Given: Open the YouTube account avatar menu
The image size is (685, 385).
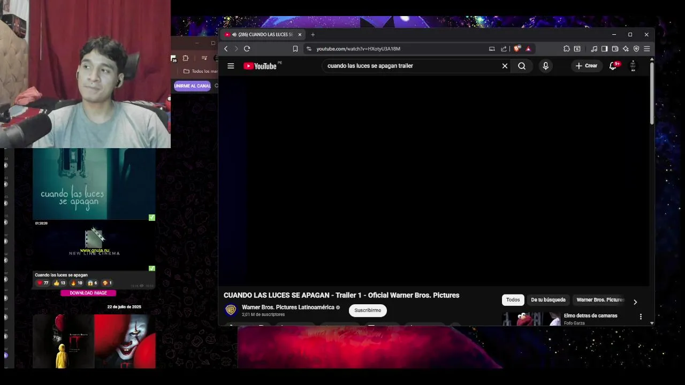Looking at the screenshot, I should [633, 66].
